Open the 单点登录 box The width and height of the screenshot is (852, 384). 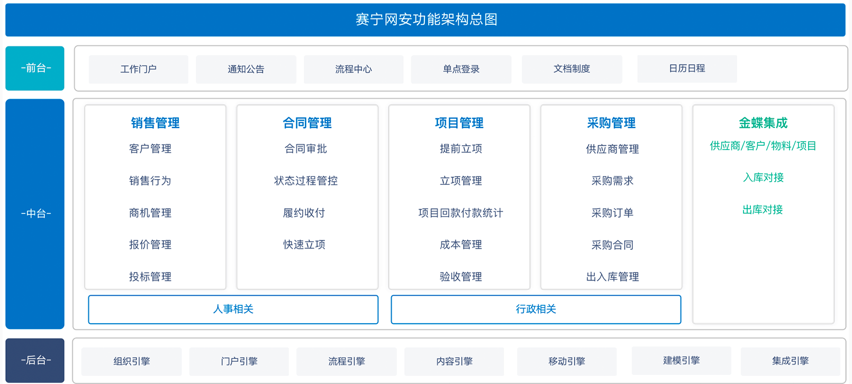461,69
